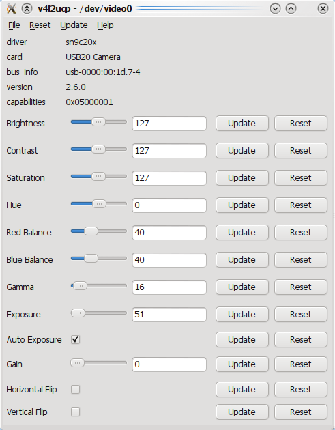Click the Hue slider handle
The image size is (335, 430).
(99, 204)
